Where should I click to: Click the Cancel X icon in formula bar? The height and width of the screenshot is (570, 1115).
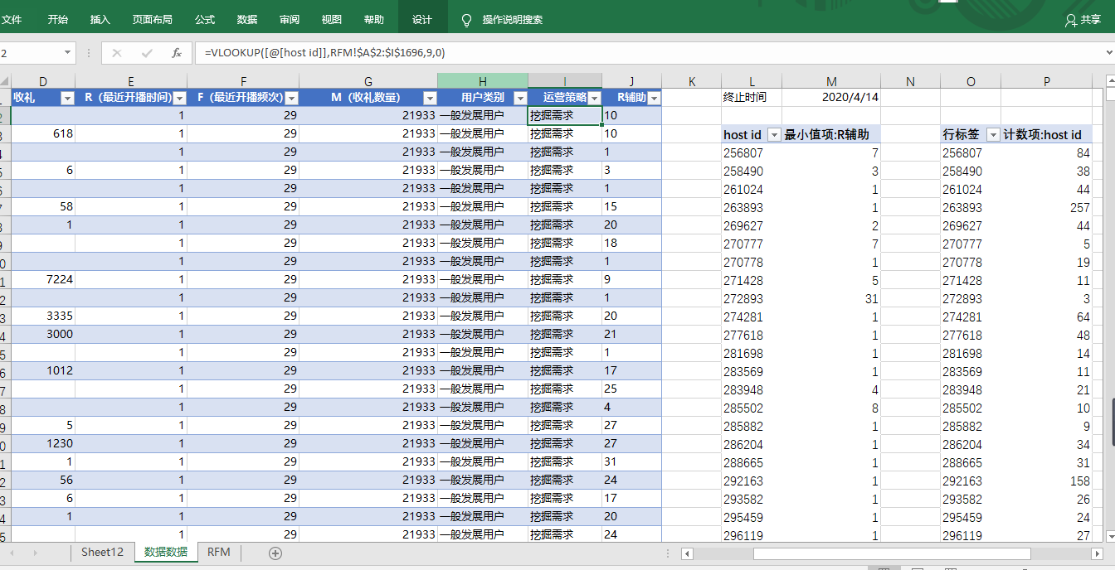(x=117, y=53)
